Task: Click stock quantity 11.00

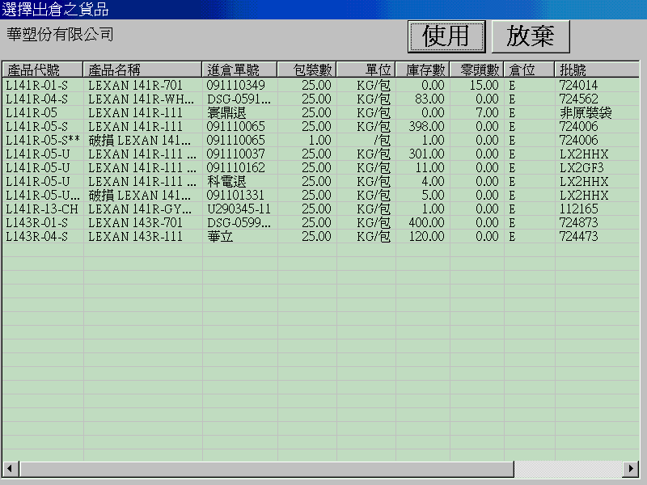Action: [429, 168]
